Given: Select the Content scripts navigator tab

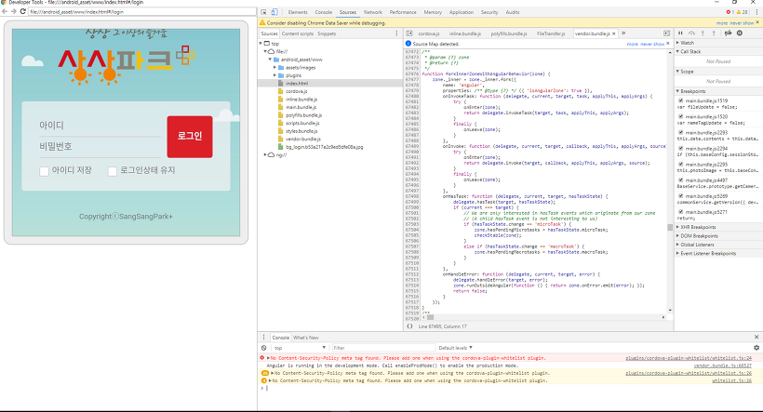Looking at the screenshot, I should 298,33.
